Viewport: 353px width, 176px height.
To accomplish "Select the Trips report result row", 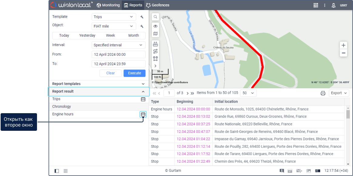I will (99, 99).
